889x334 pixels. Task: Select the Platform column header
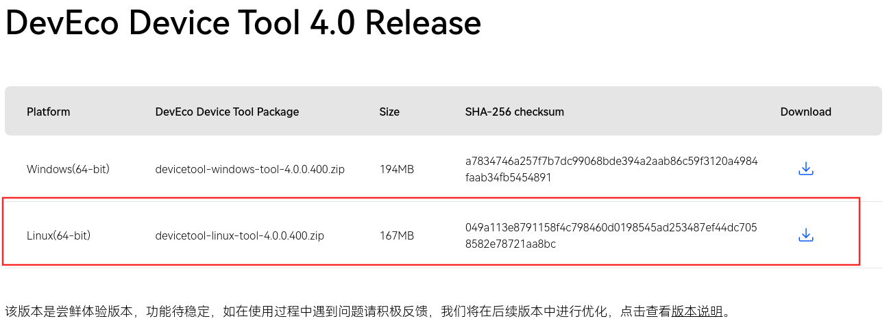(x=49, y=112)
